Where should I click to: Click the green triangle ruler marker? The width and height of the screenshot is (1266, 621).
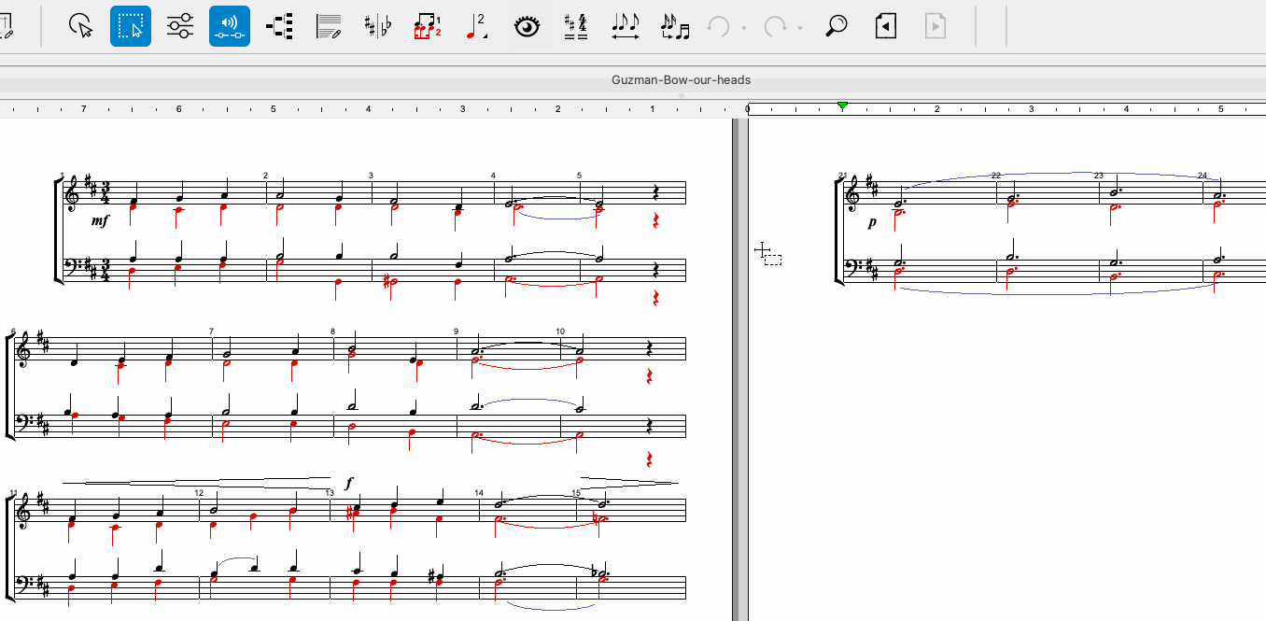click(842, 106)
